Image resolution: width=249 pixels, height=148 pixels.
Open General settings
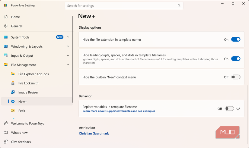(37, 26)
